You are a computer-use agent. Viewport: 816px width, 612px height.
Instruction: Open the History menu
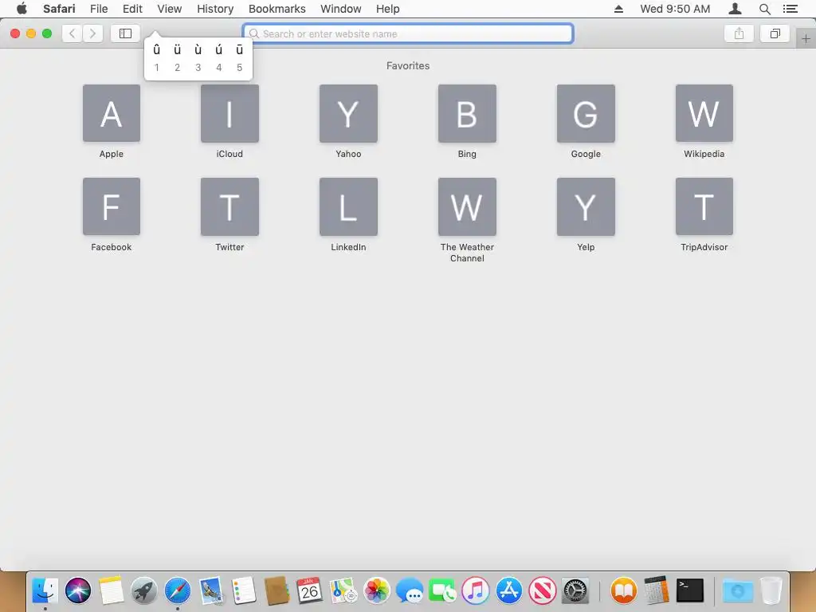click(x=215, y=9)
